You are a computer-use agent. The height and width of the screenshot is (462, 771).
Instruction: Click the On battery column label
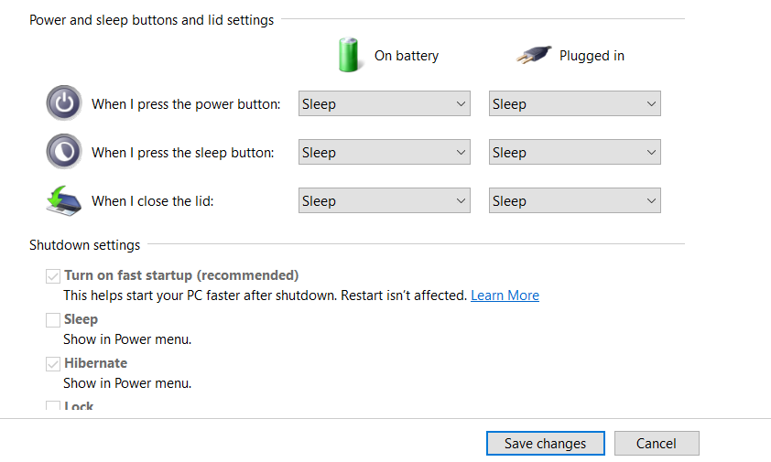407,56
